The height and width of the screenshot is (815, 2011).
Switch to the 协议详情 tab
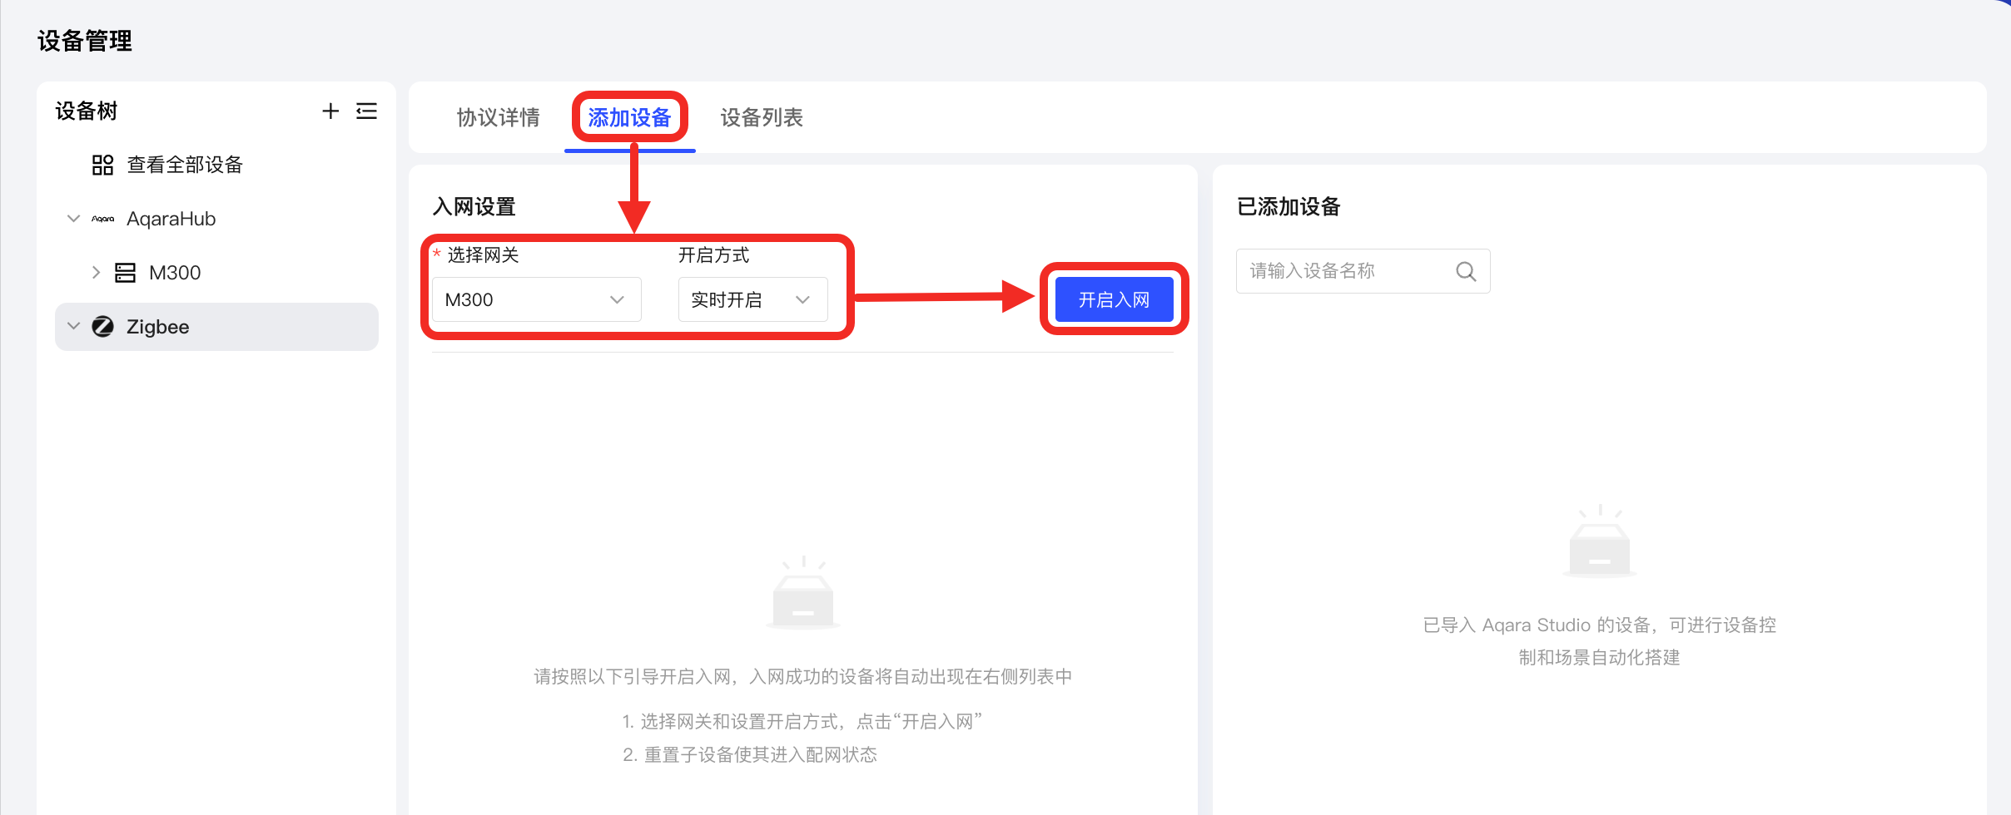[x=498, y=117]
